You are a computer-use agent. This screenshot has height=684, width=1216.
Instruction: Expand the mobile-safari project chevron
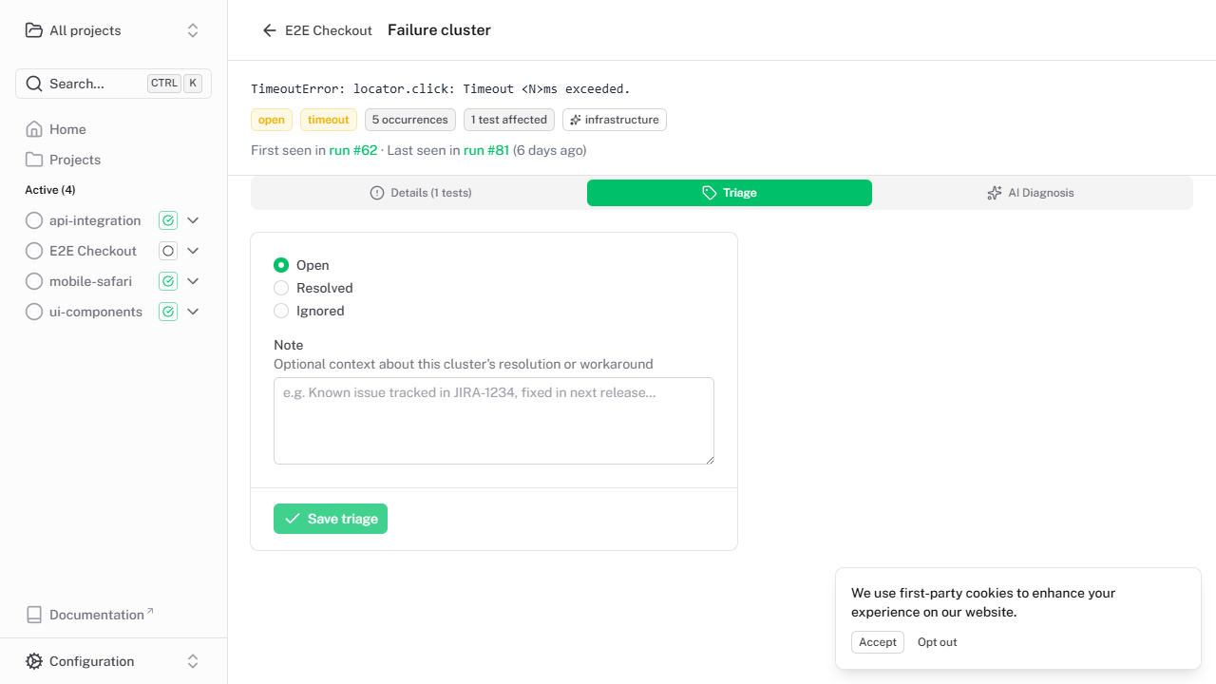point(193,281)
